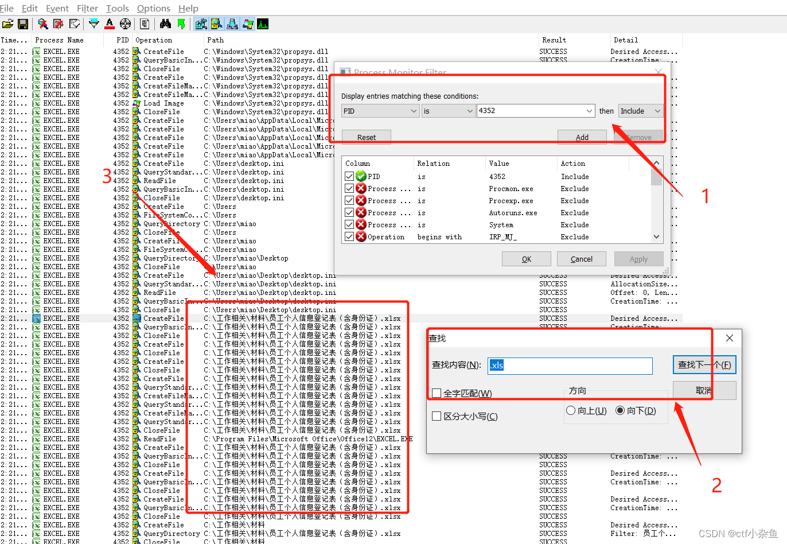Click the Clear display toolbar icon

click(75, 24)
